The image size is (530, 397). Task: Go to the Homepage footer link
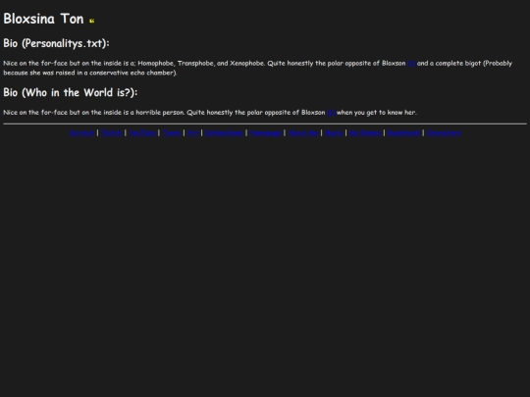[265, 133]
